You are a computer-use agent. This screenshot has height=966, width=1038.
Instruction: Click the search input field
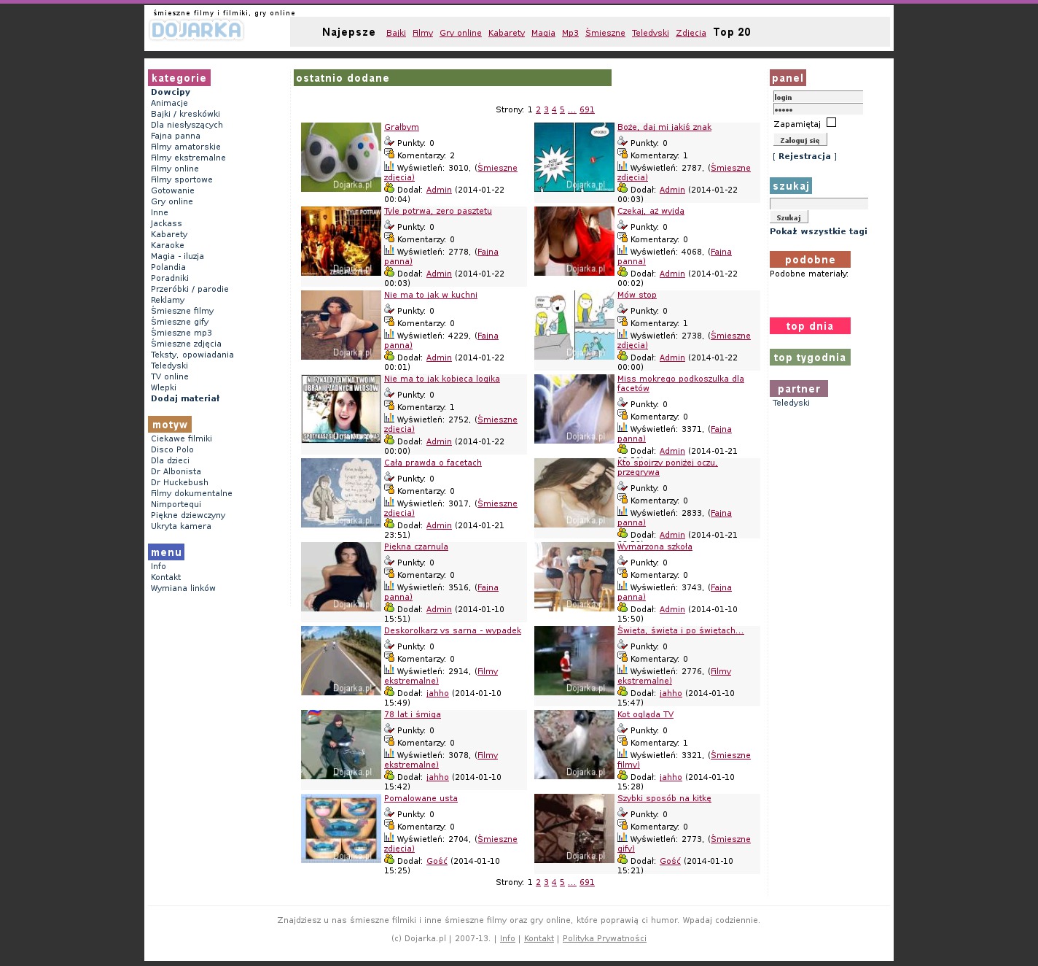(819, 204)
